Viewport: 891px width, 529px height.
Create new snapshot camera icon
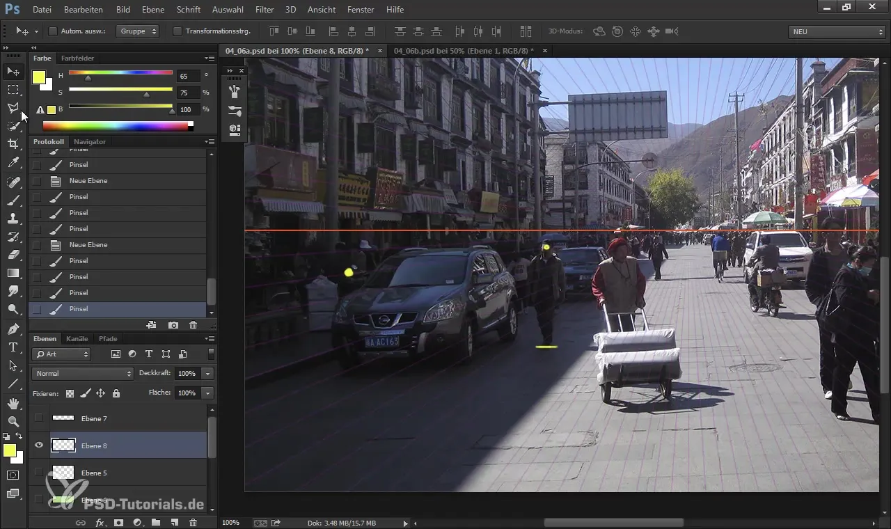tap(173, 325)
